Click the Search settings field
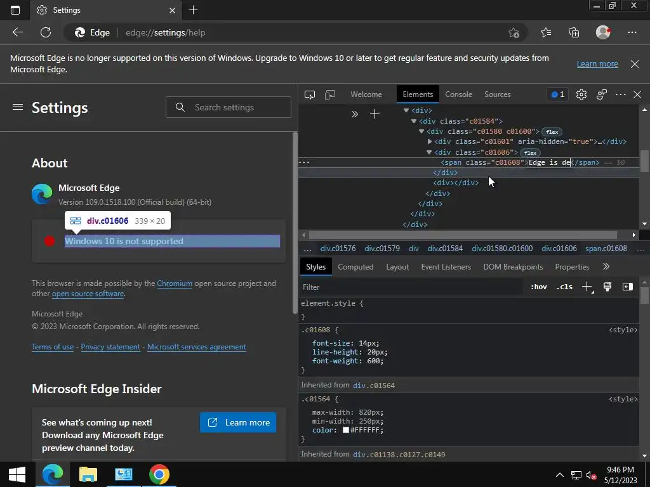 click(x=229, y=107)
